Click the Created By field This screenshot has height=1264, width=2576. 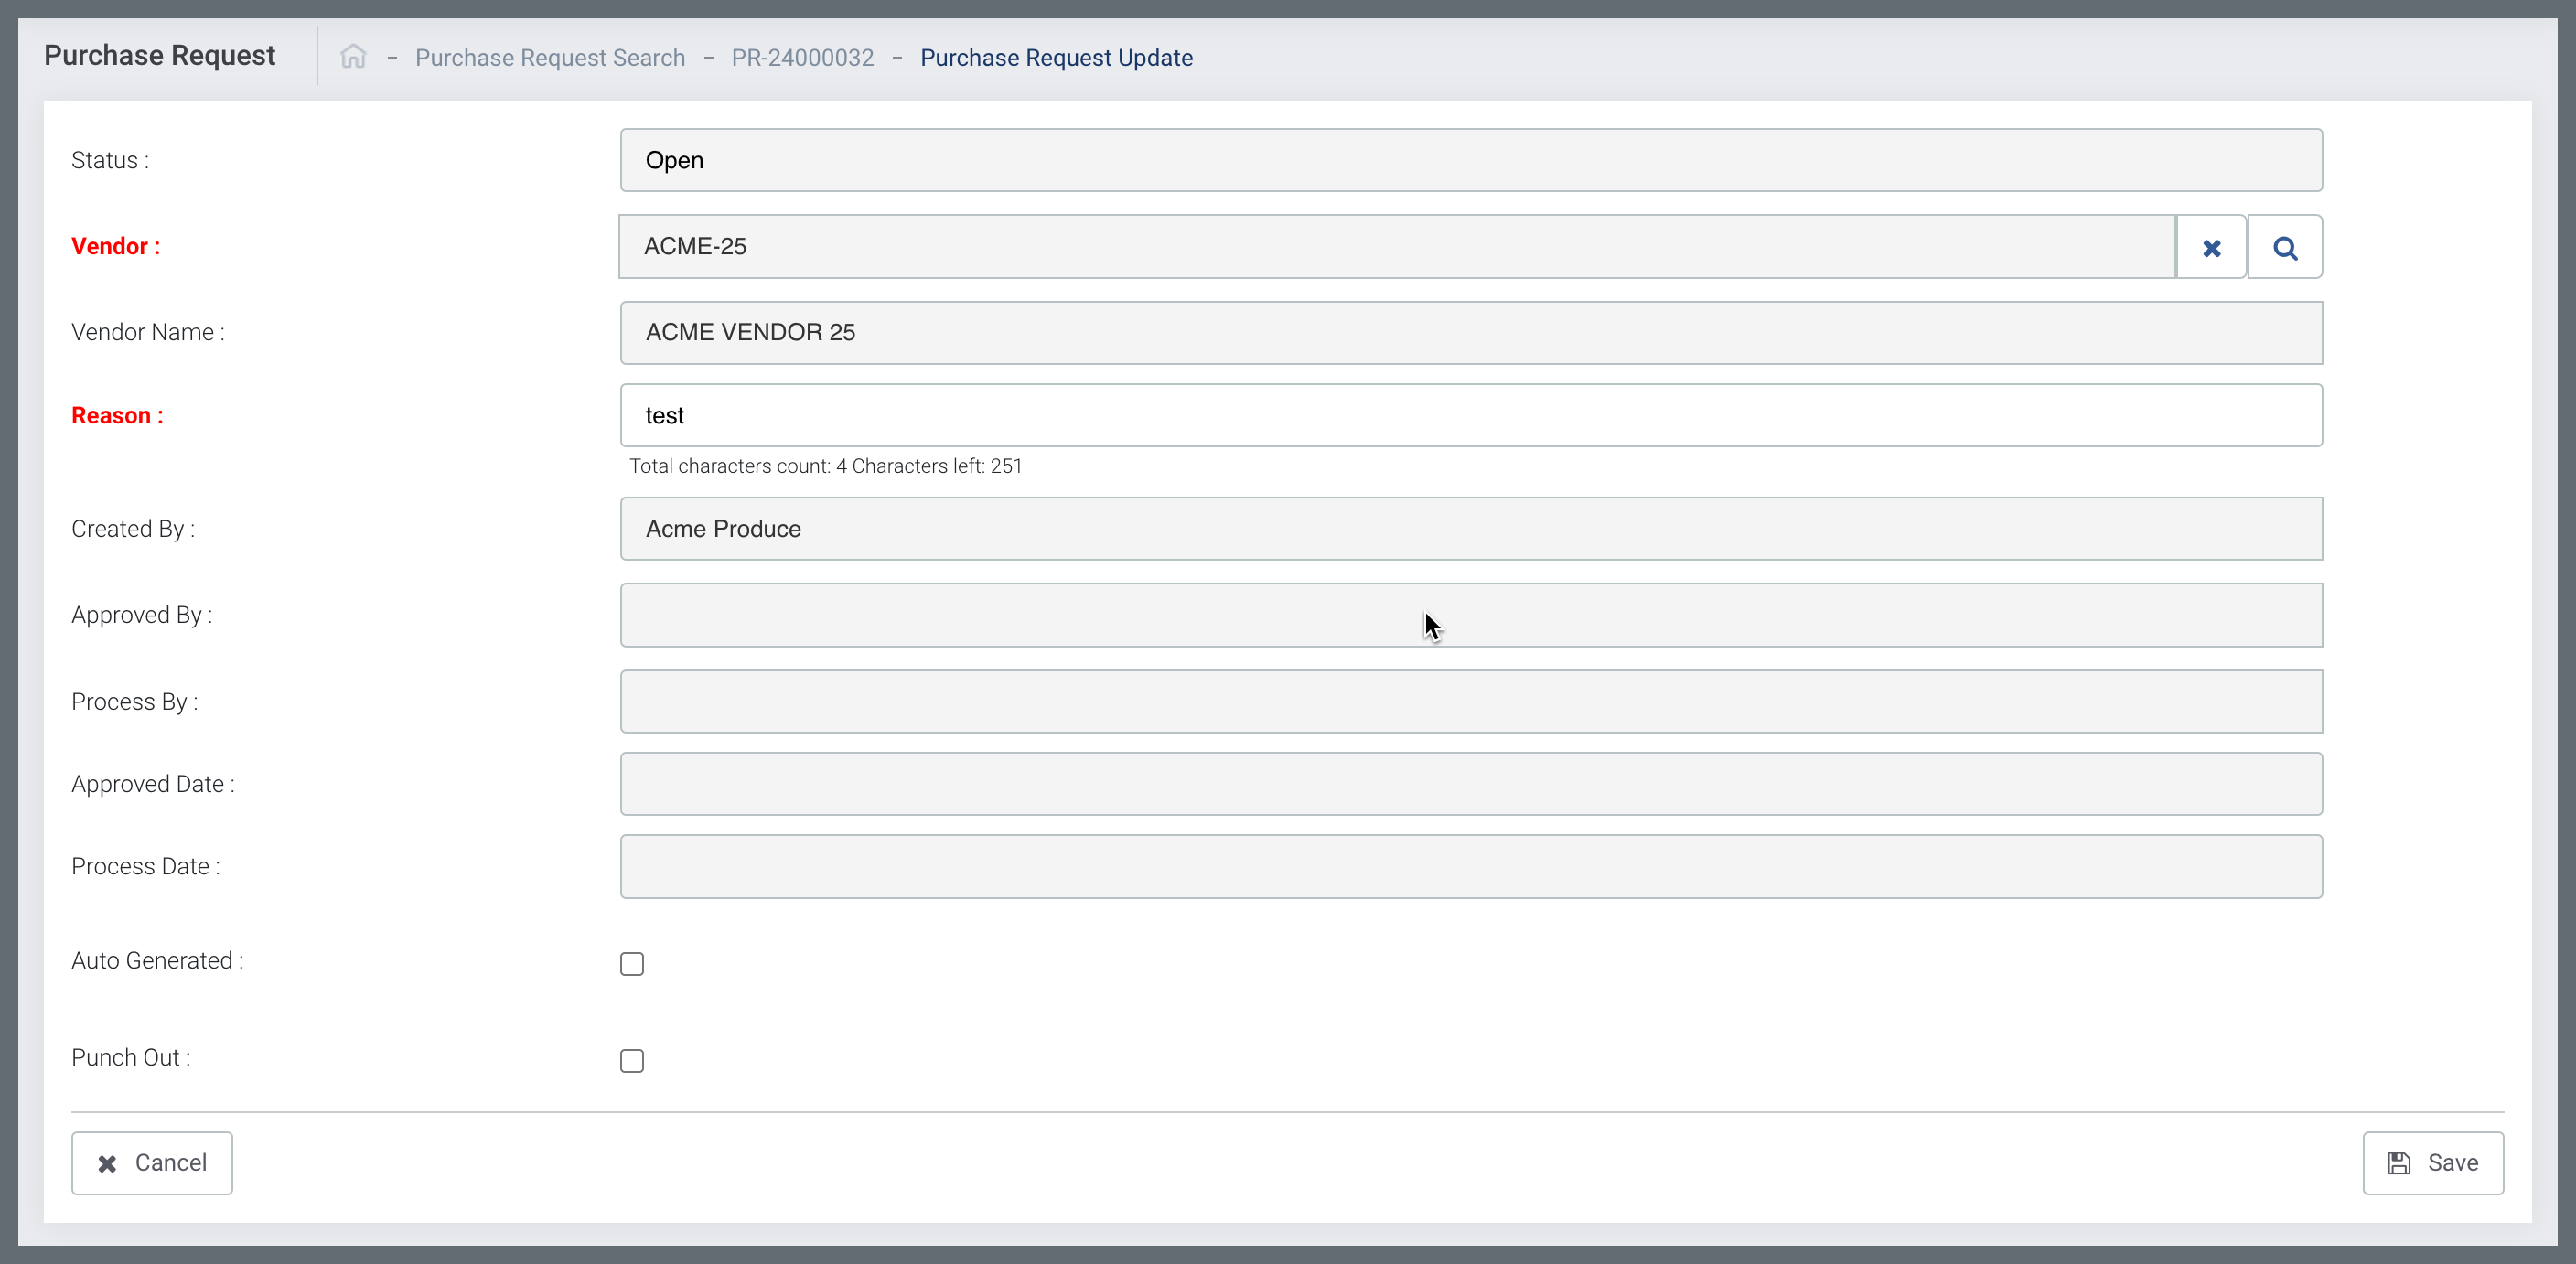1470,528
